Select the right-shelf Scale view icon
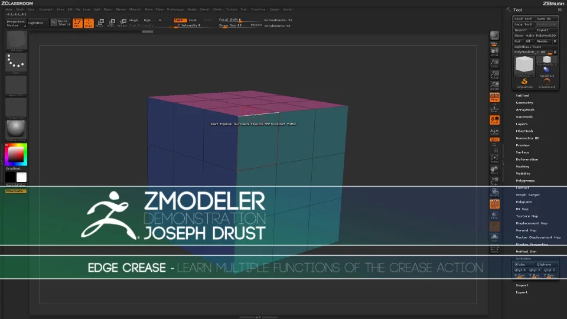Screen dimensions: 567x319 point(494,181)
